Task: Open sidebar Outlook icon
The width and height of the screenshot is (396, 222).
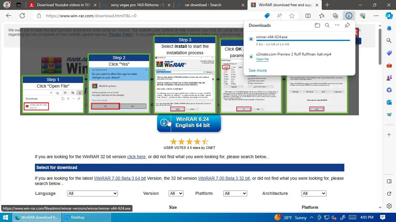Action: click(389, 102)
